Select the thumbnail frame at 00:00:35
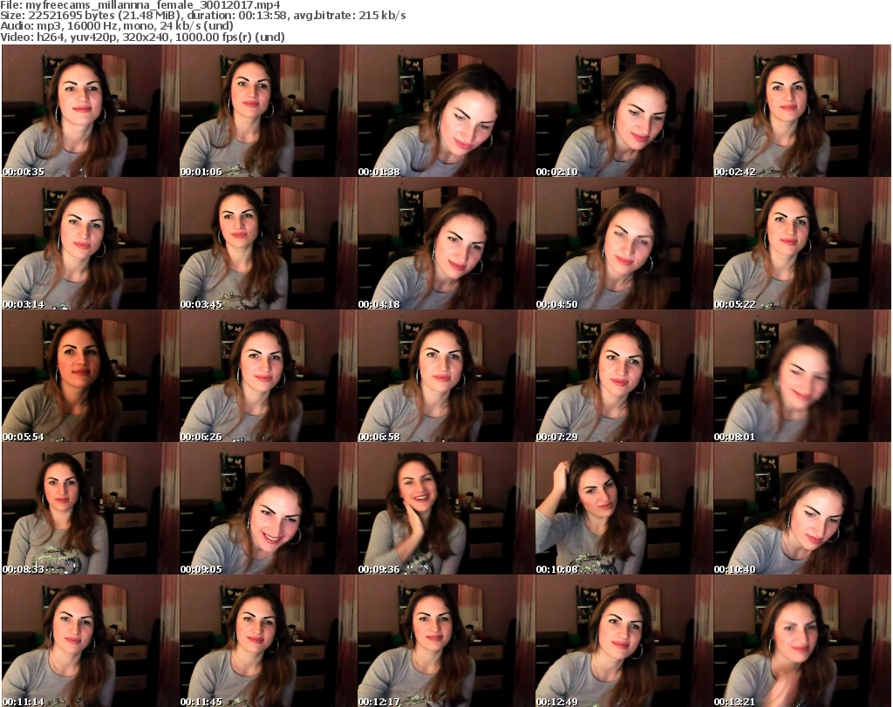This screenshot has width=893, height=707. pyautogui.click(x=91, y=111)
